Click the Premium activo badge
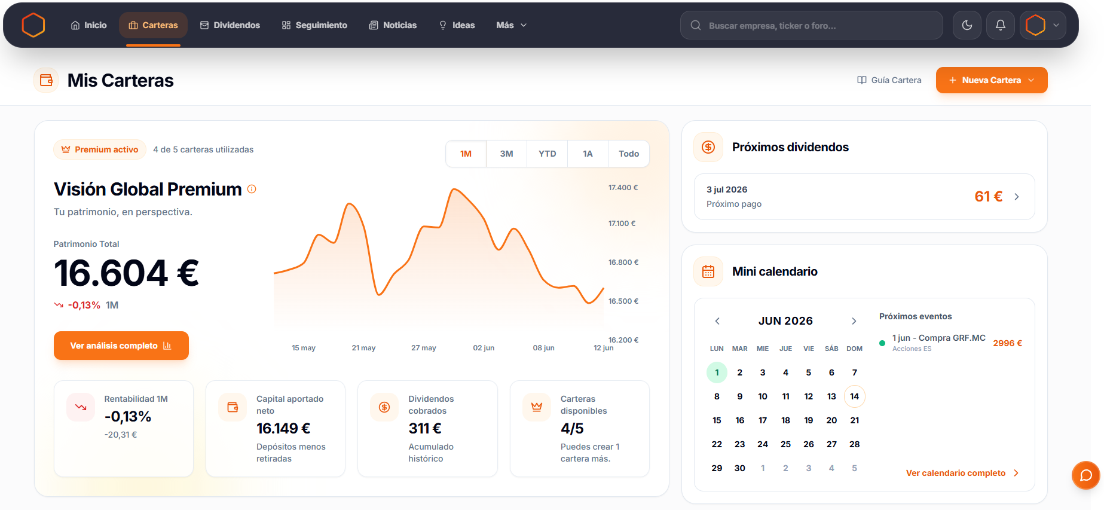Viewport: 1104px width, 510px height. click(99, 149)
